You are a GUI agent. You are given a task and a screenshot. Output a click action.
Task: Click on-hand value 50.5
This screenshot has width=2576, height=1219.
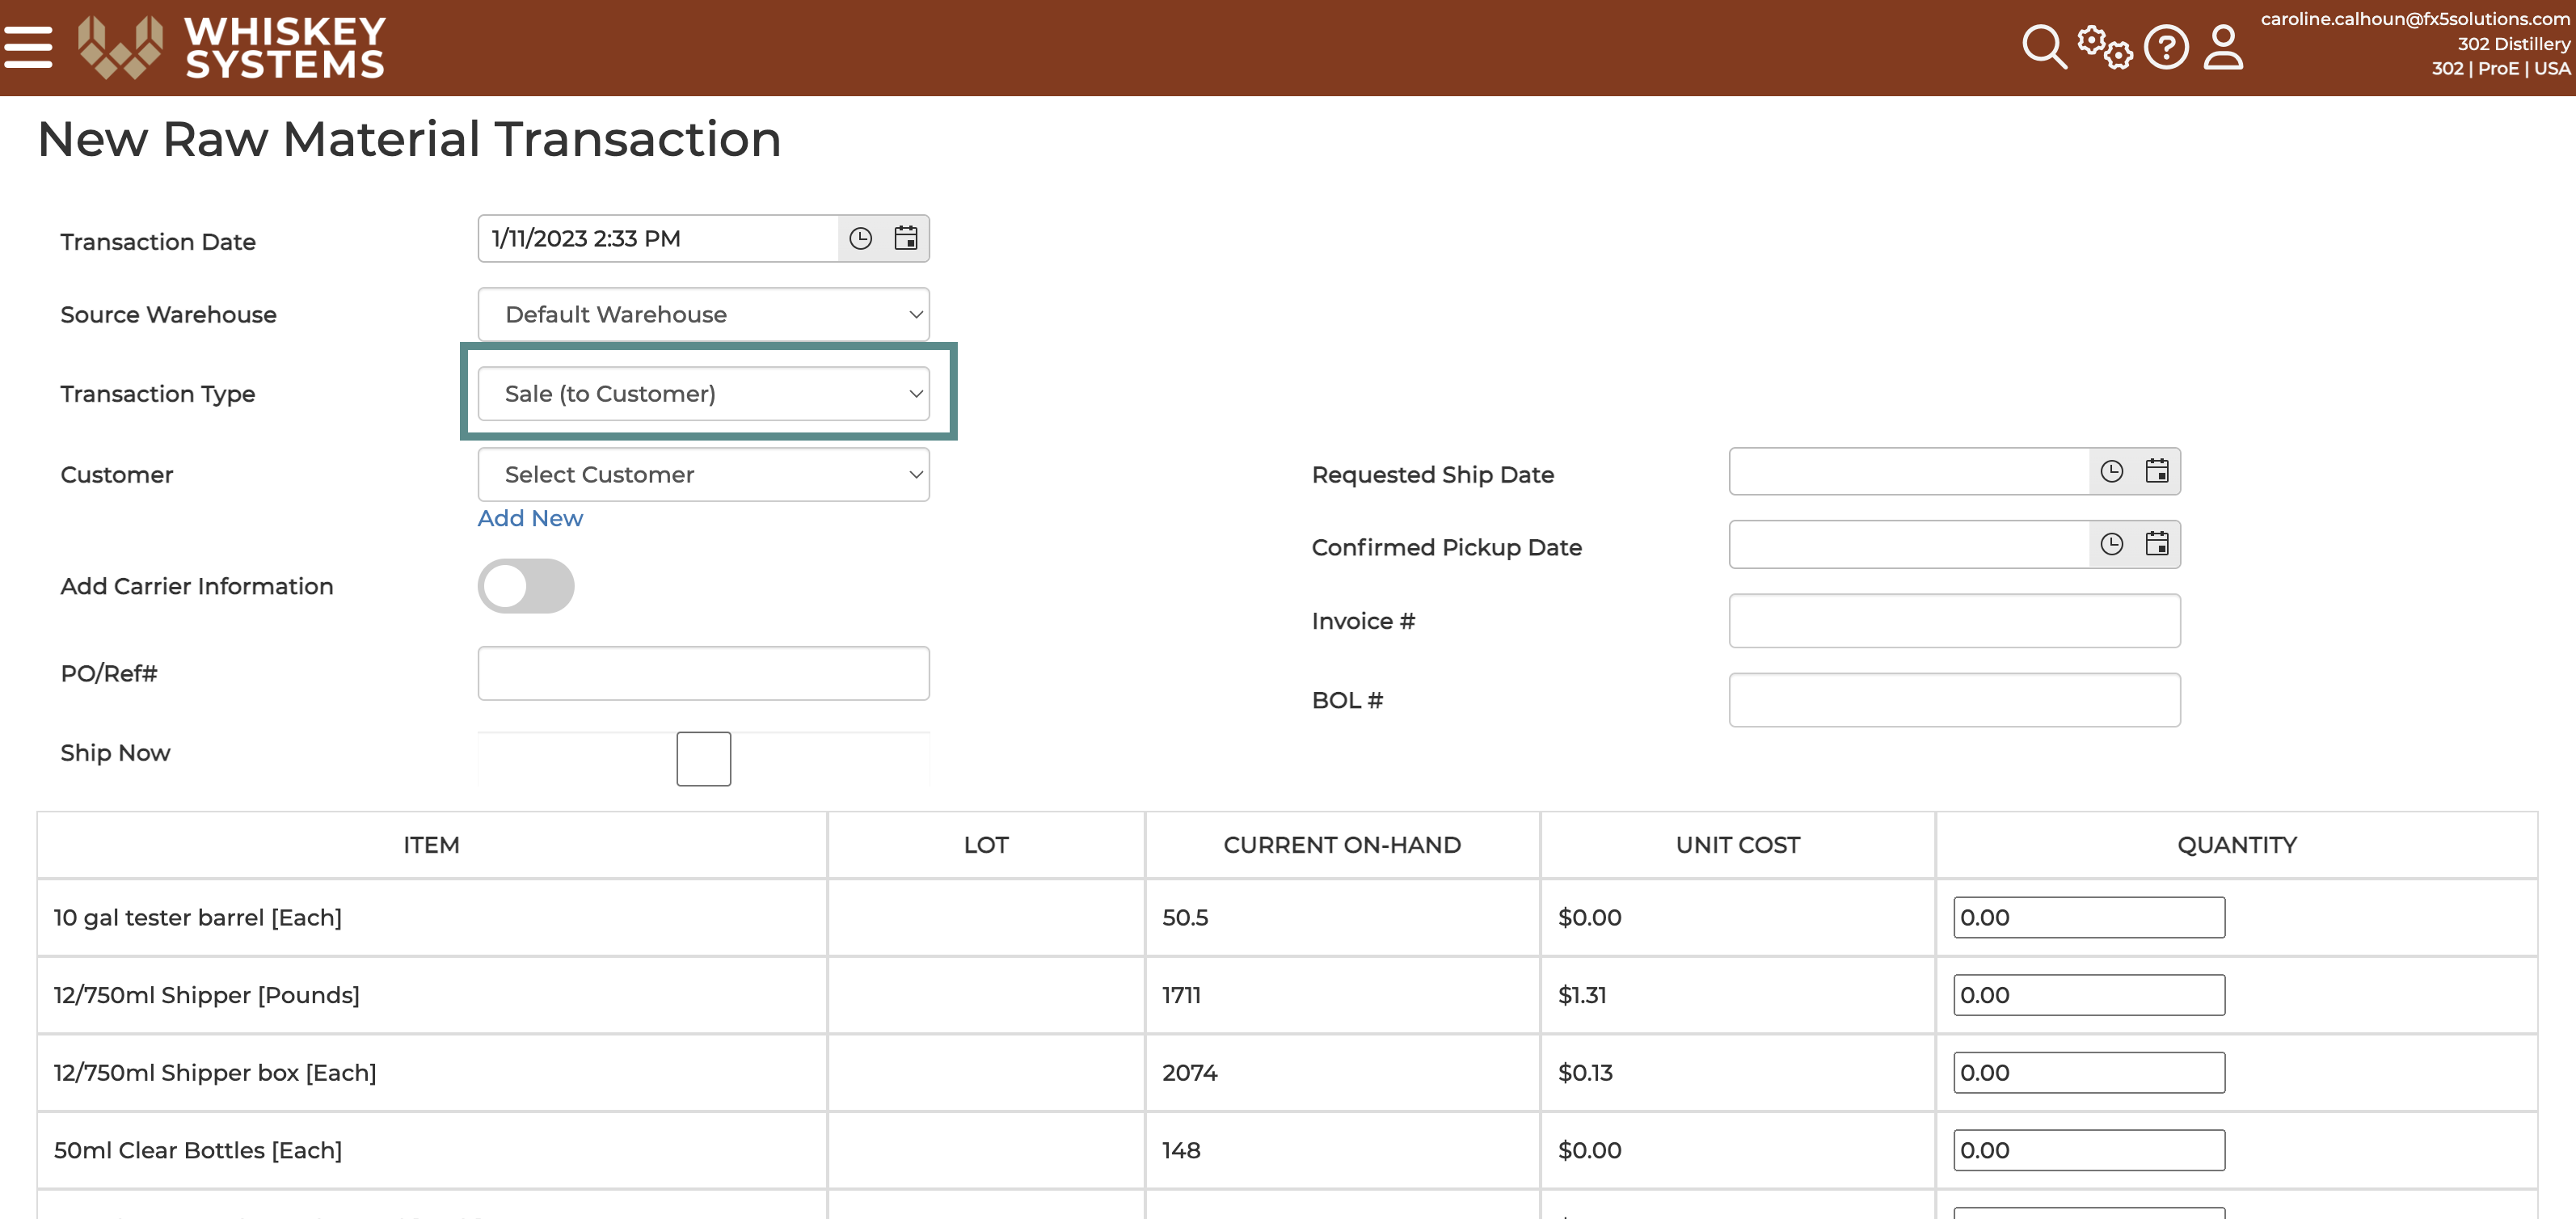(x=1185, y=917)
